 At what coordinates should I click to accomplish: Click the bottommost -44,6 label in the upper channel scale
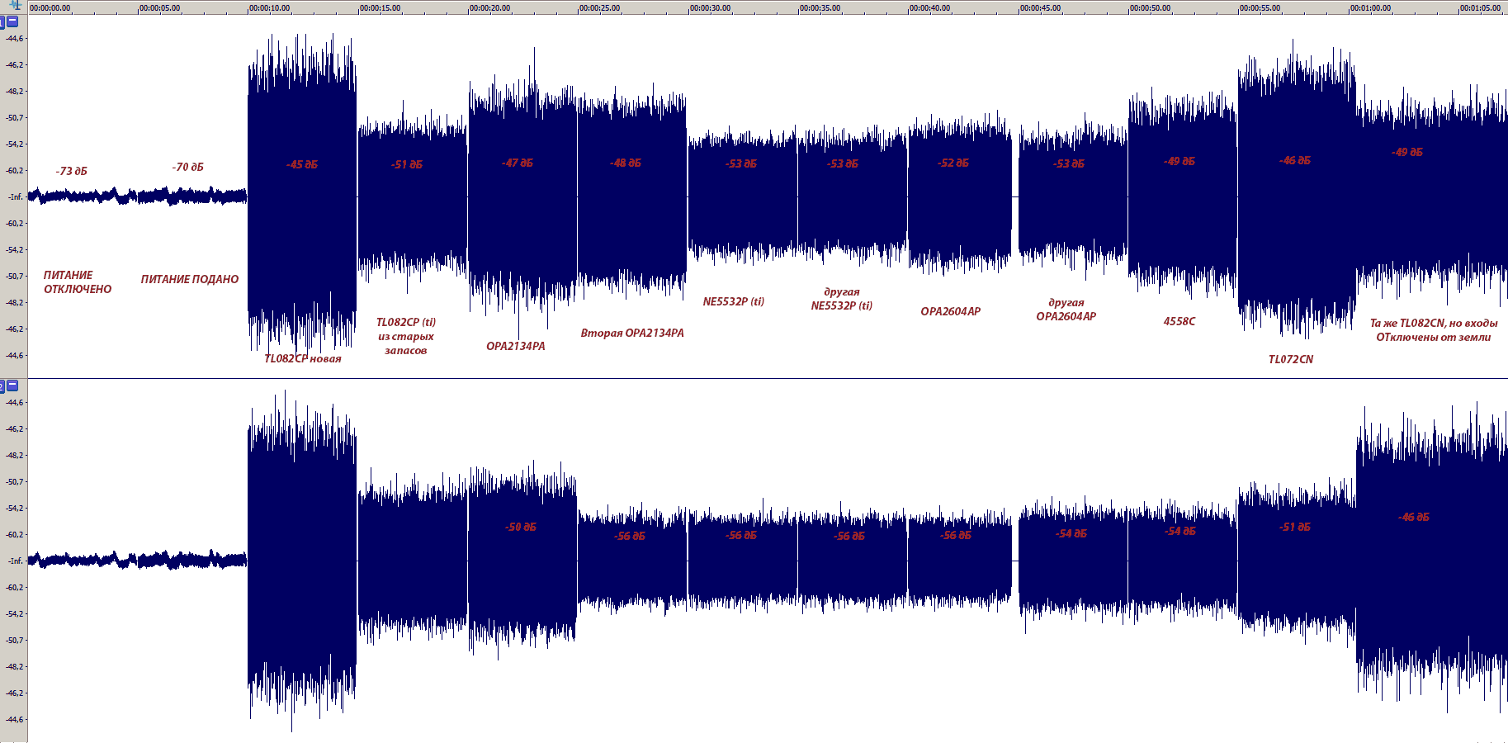(x=15, y=356)
